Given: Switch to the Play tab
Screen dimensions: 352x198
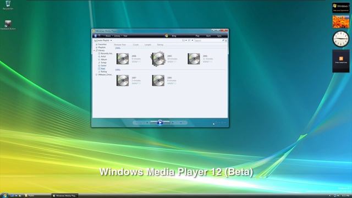Looking at the screenshot, I should click(x=197, y=36).
